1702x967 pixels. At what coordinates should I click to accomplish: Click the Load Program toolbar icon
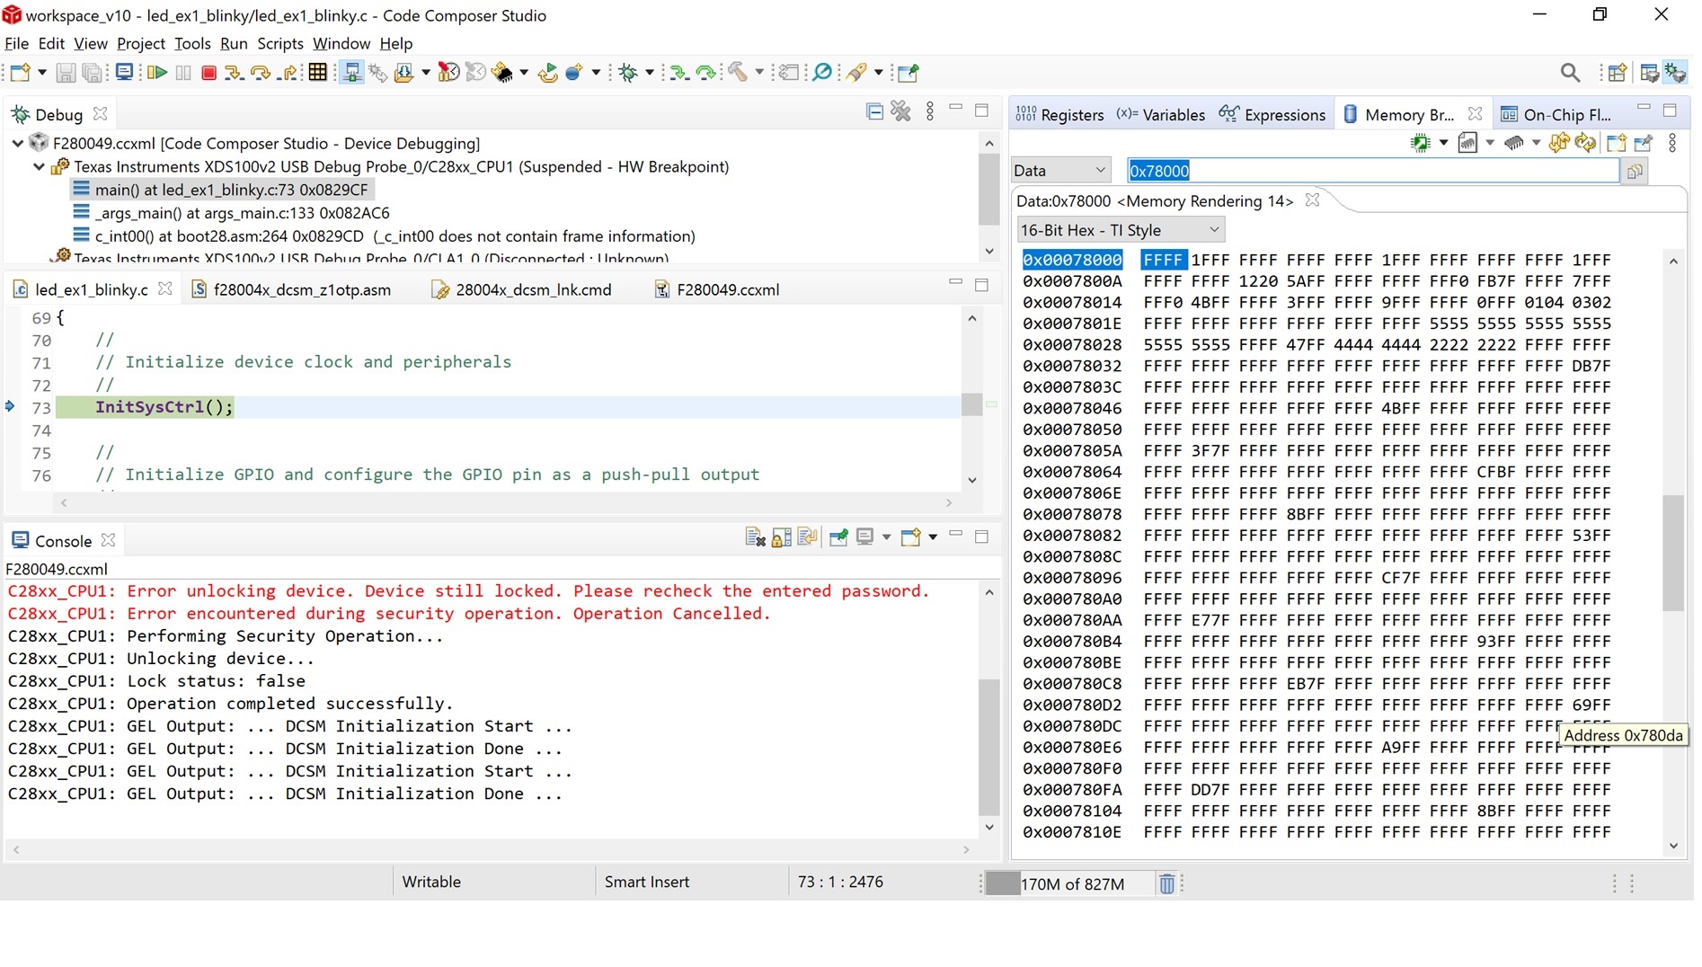coord(403,73)
